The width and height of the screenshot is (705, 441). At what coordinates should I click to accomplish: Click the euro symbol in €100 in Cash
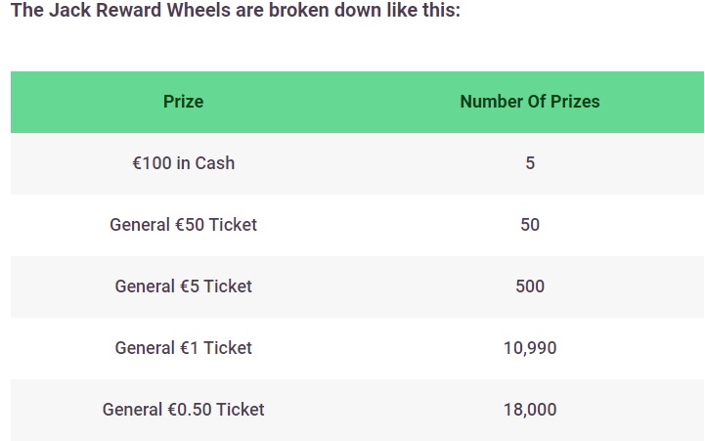[x=137, y=163]
